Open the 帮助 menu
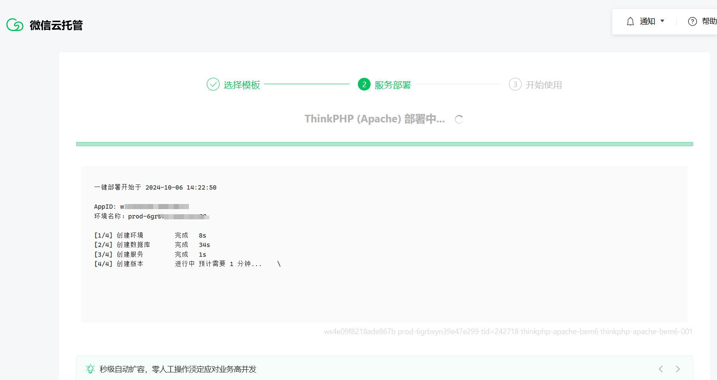 tap(709, 21)
